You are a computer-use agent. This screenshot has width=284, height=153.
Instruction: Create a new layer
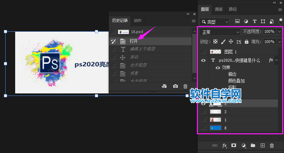262,145
